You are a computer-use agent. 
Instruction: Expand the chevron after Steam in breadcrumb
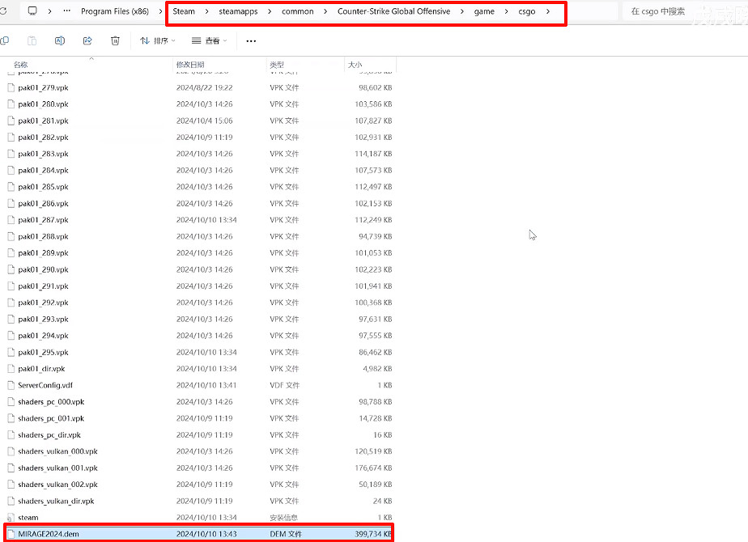(x=206, y=11)
